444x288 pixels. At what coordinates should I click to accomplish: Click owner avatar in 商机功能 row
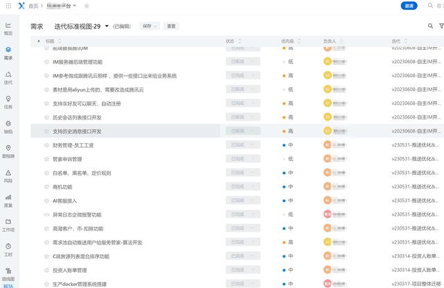point(327,187)
